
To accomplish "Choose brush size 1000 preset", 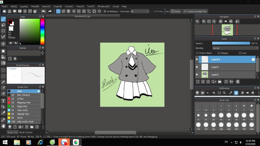I will 252,126.
